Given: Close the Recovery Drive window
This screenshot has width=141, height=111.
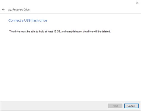Looking at the screenshot, I should [x=137, y=3].
